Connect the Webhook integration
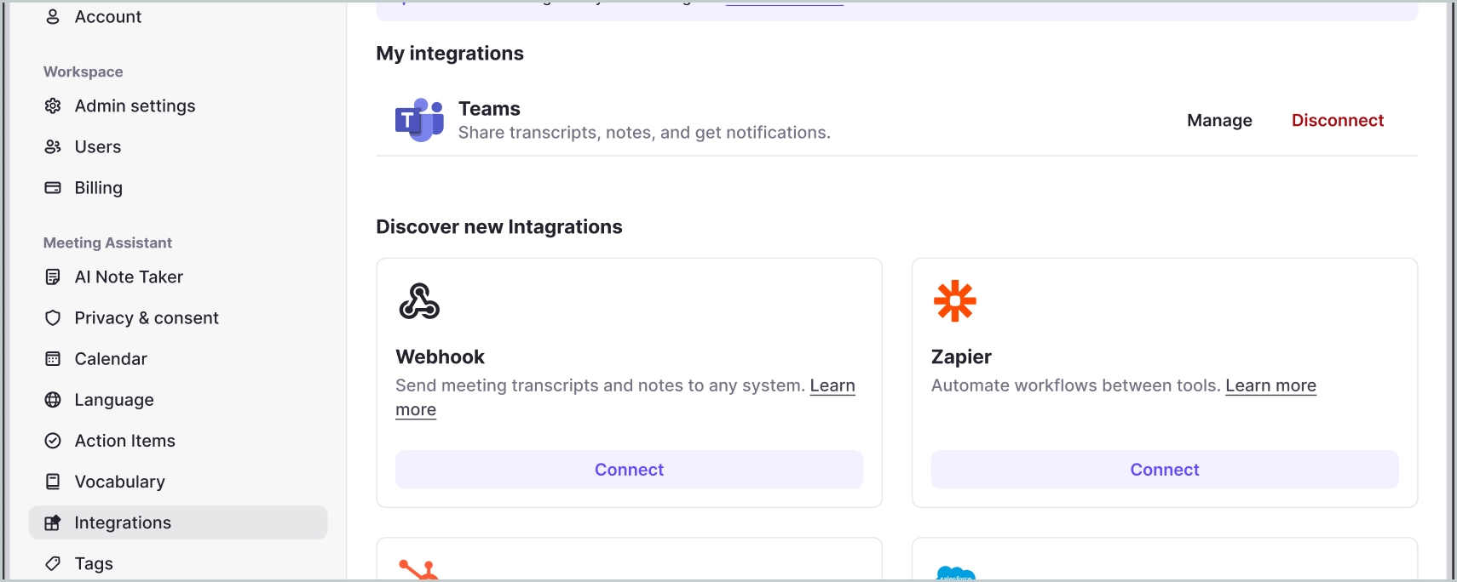The image size is (1457, 582). [629, 470]
